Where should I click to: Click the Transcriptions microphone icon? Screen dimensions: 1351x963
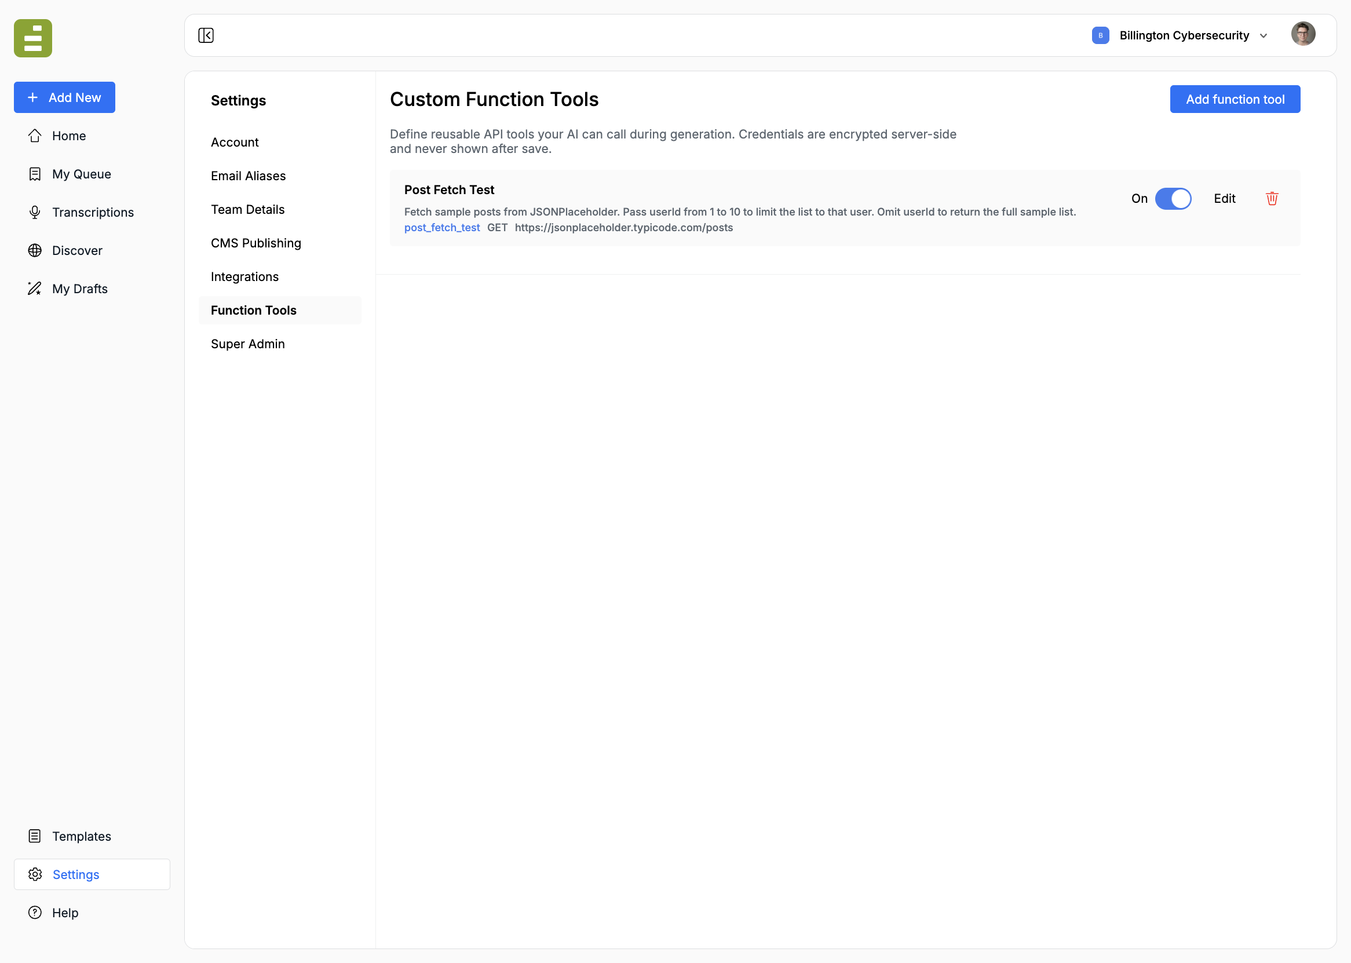click(35, 212)
